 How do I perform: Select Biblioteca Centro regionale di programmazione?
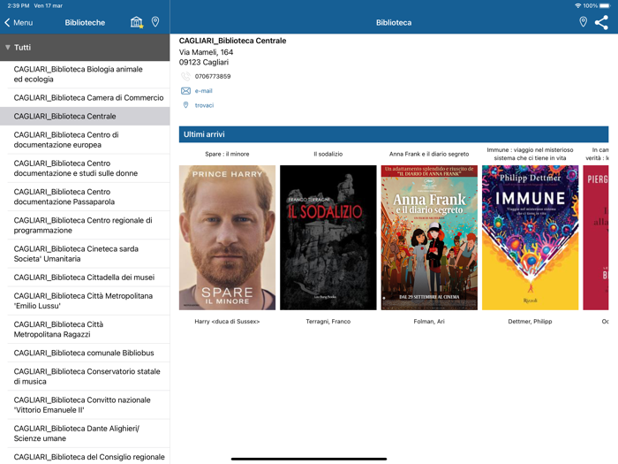click(x=85, y=224)
